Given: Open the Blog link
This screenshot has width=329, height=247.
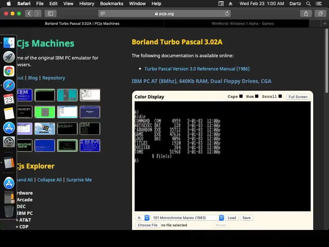Looking at the screenshot, I should pos(33,78).
